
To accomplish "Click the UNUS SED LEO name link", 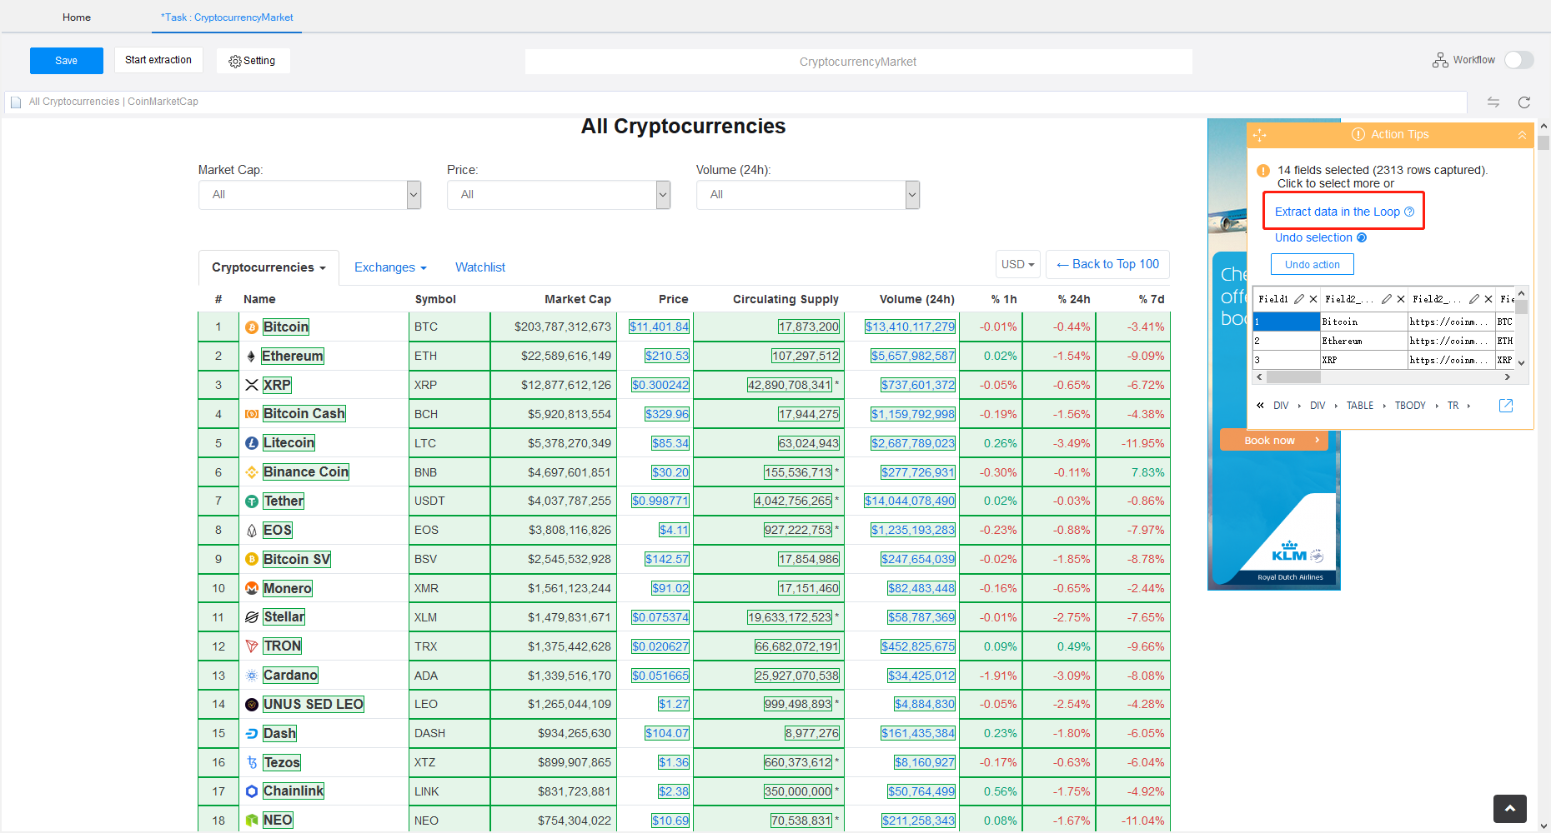I will click(x=314, y=705).
